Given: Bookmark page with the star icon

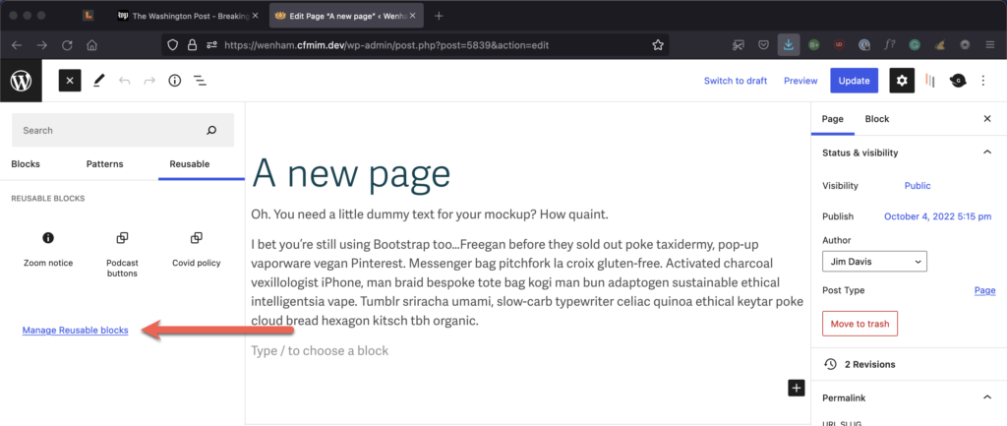Looking at the screenshot, I should click(x=657, y=44).
